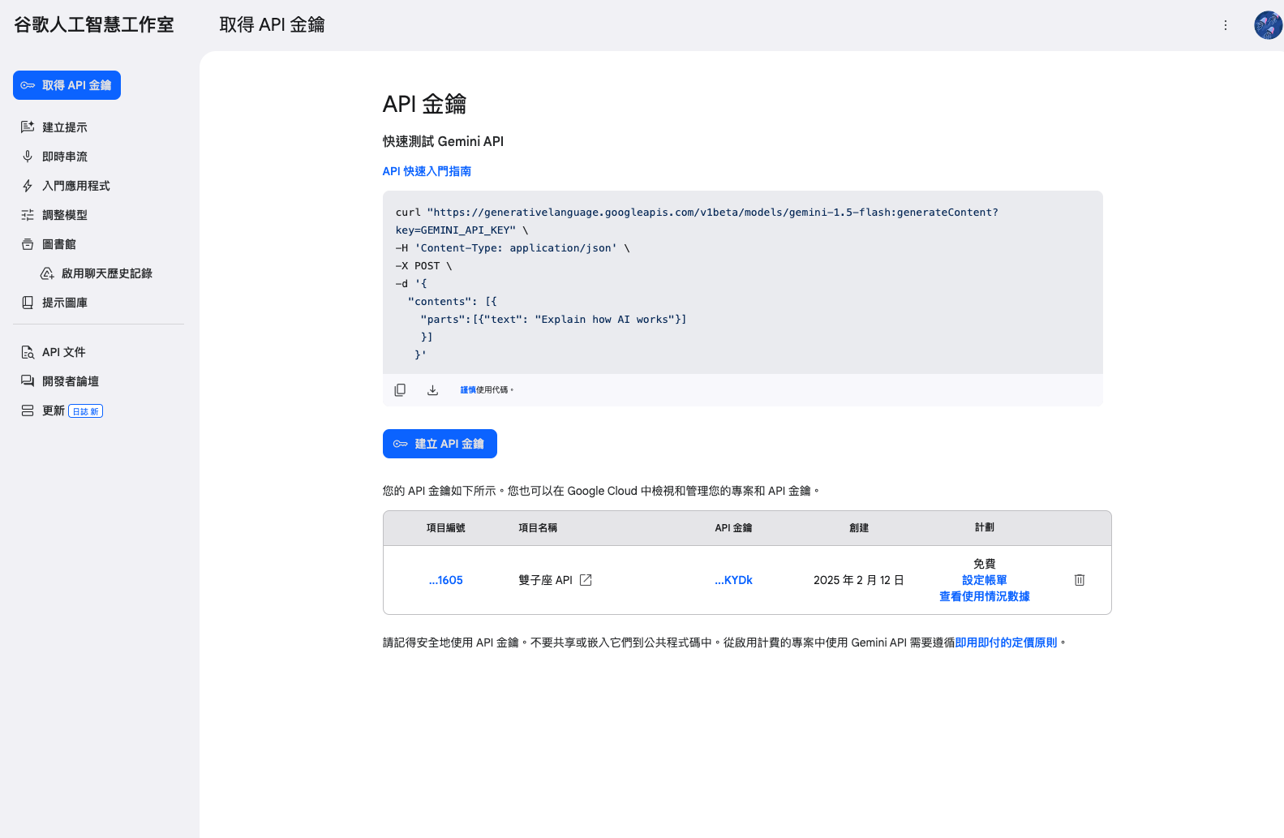Viewport: 1284px width, 838px height.
Task: Open 提示圖庫 in the sidebar
Action: pyautogui.click(x=65, y=303)
